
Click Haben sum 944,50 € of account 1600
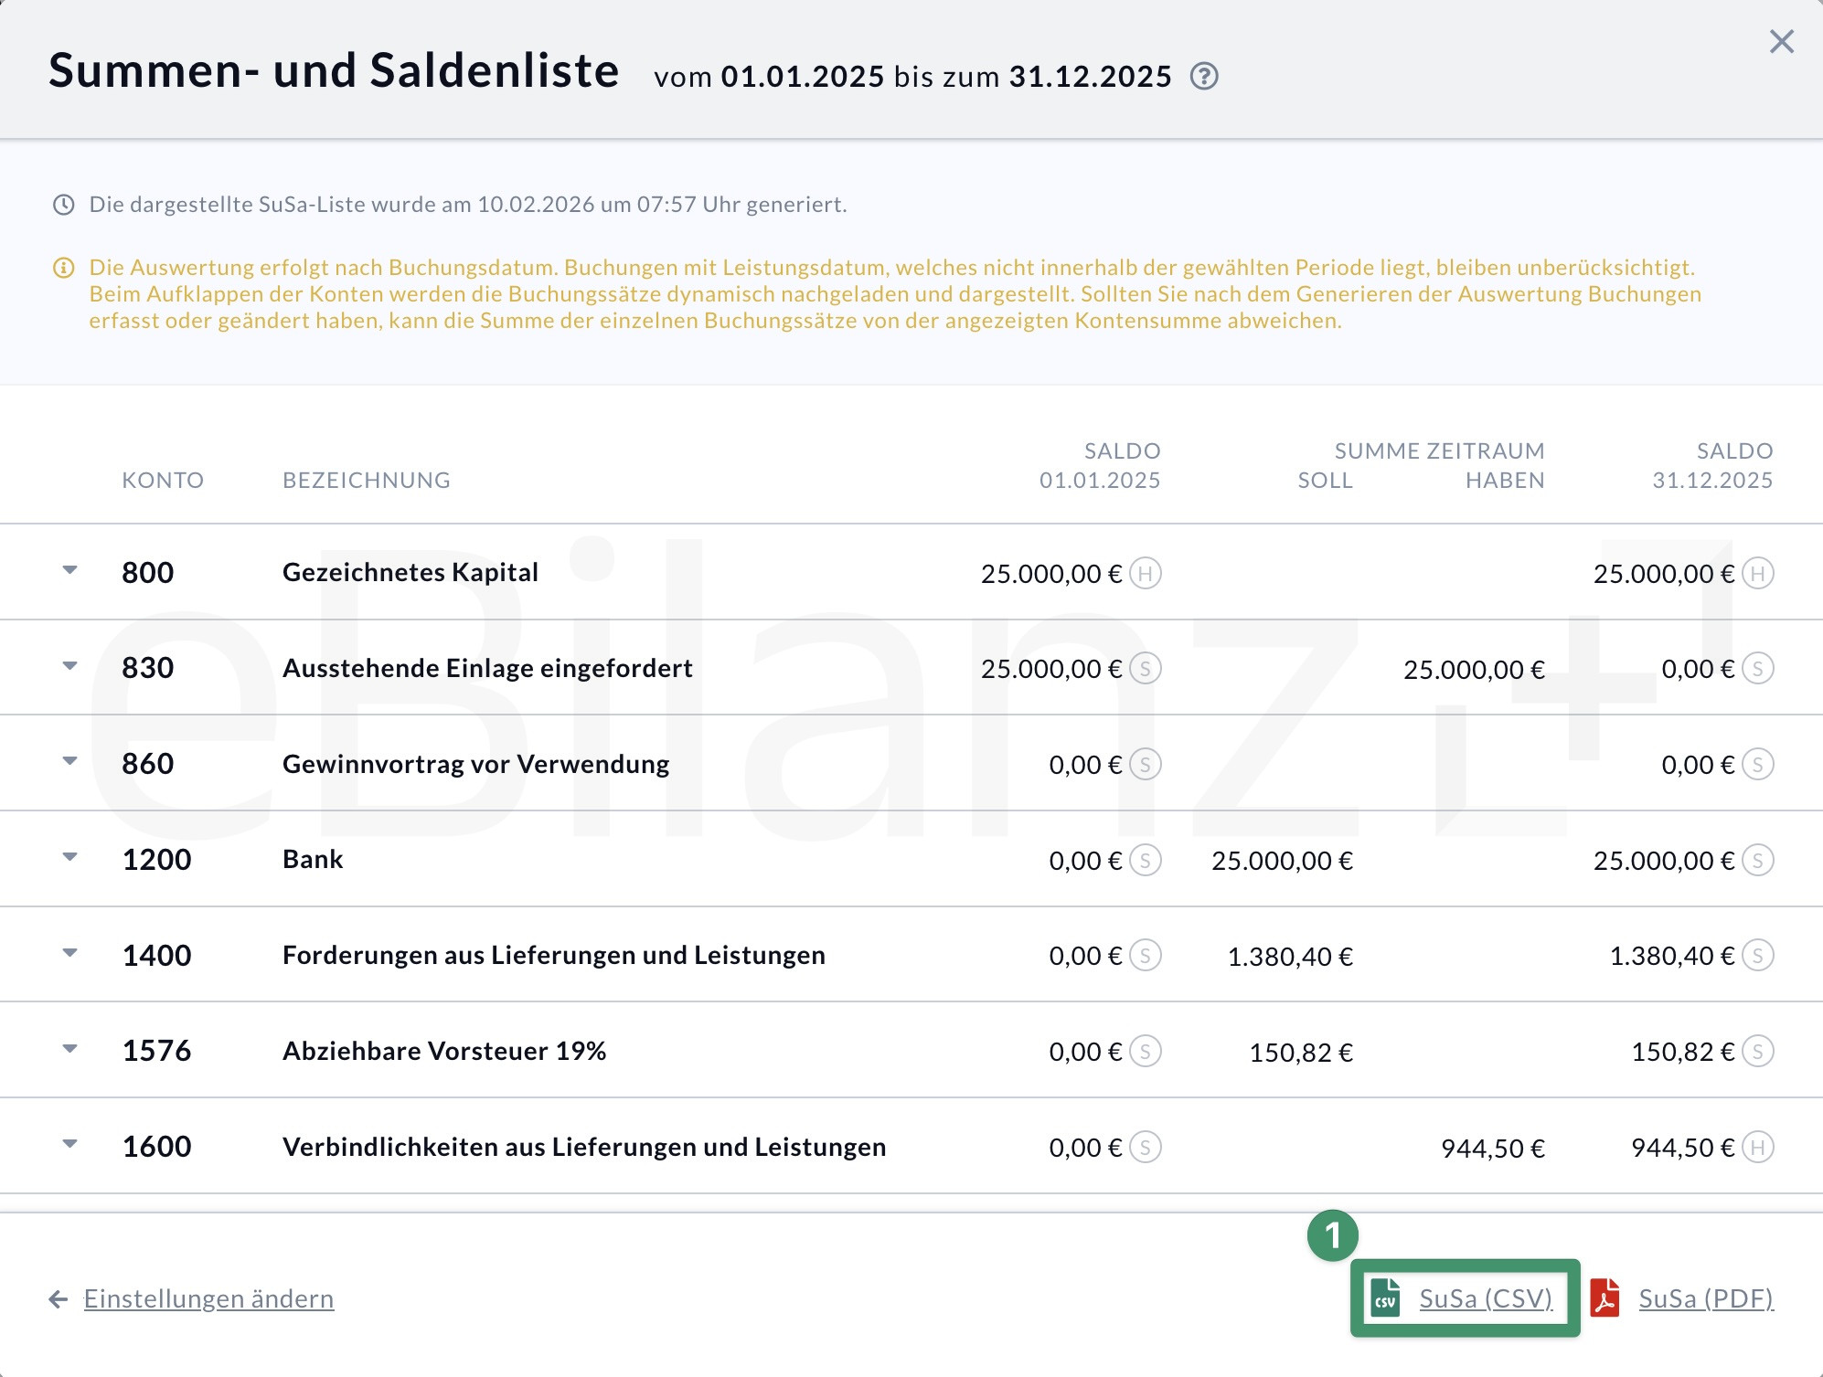click(1493, 1149)
